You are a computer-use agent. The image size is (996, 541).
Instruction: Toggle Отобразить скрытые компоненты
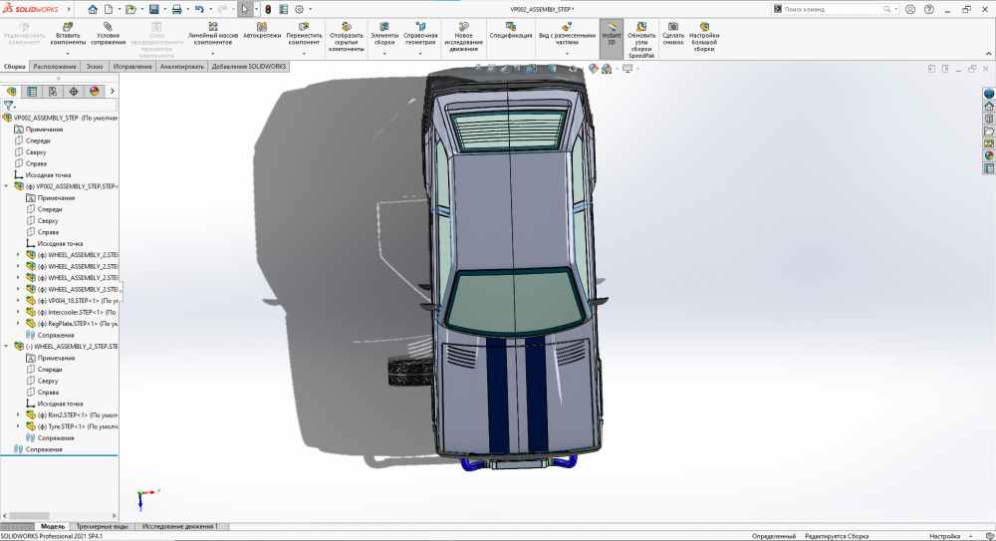pos(346,34)
